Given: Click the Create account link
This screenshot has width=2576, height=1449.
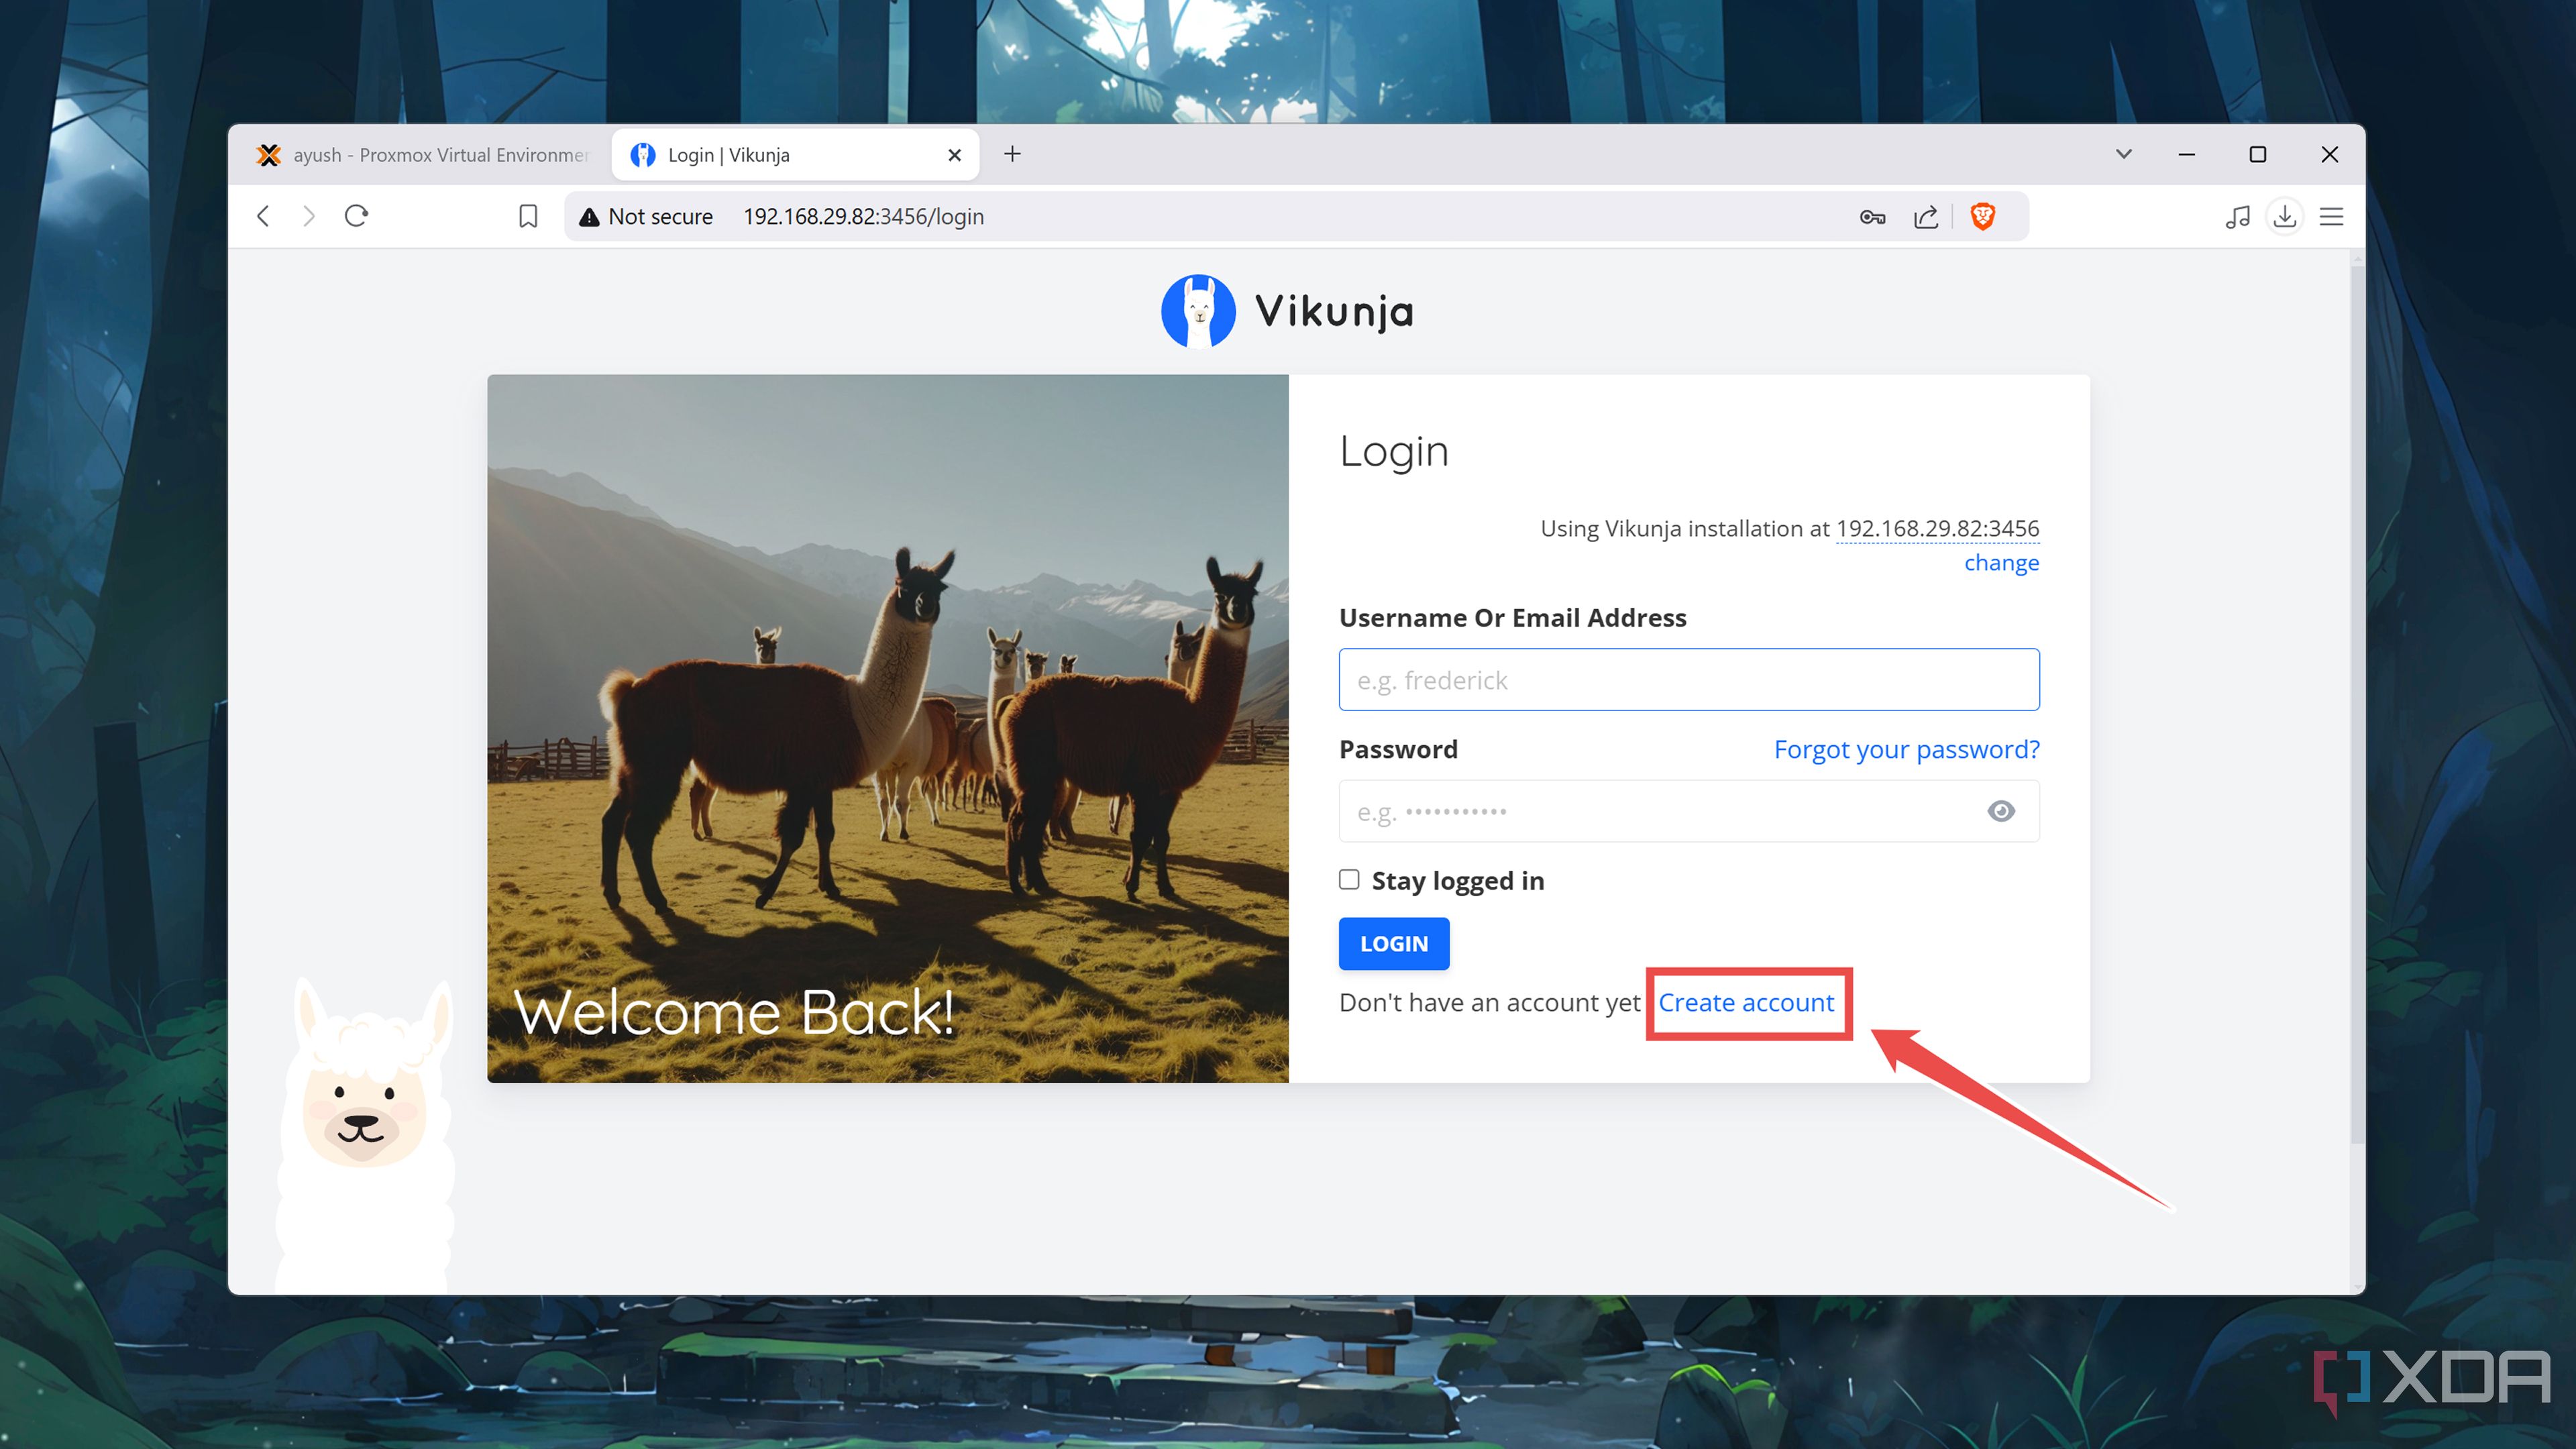Looking at the screenshot, I should point(1746,1003).
